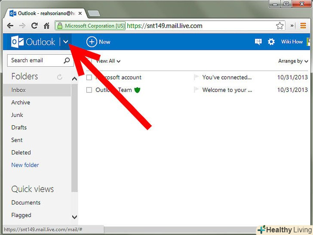Open Flagged quick view

click(21, 215)
